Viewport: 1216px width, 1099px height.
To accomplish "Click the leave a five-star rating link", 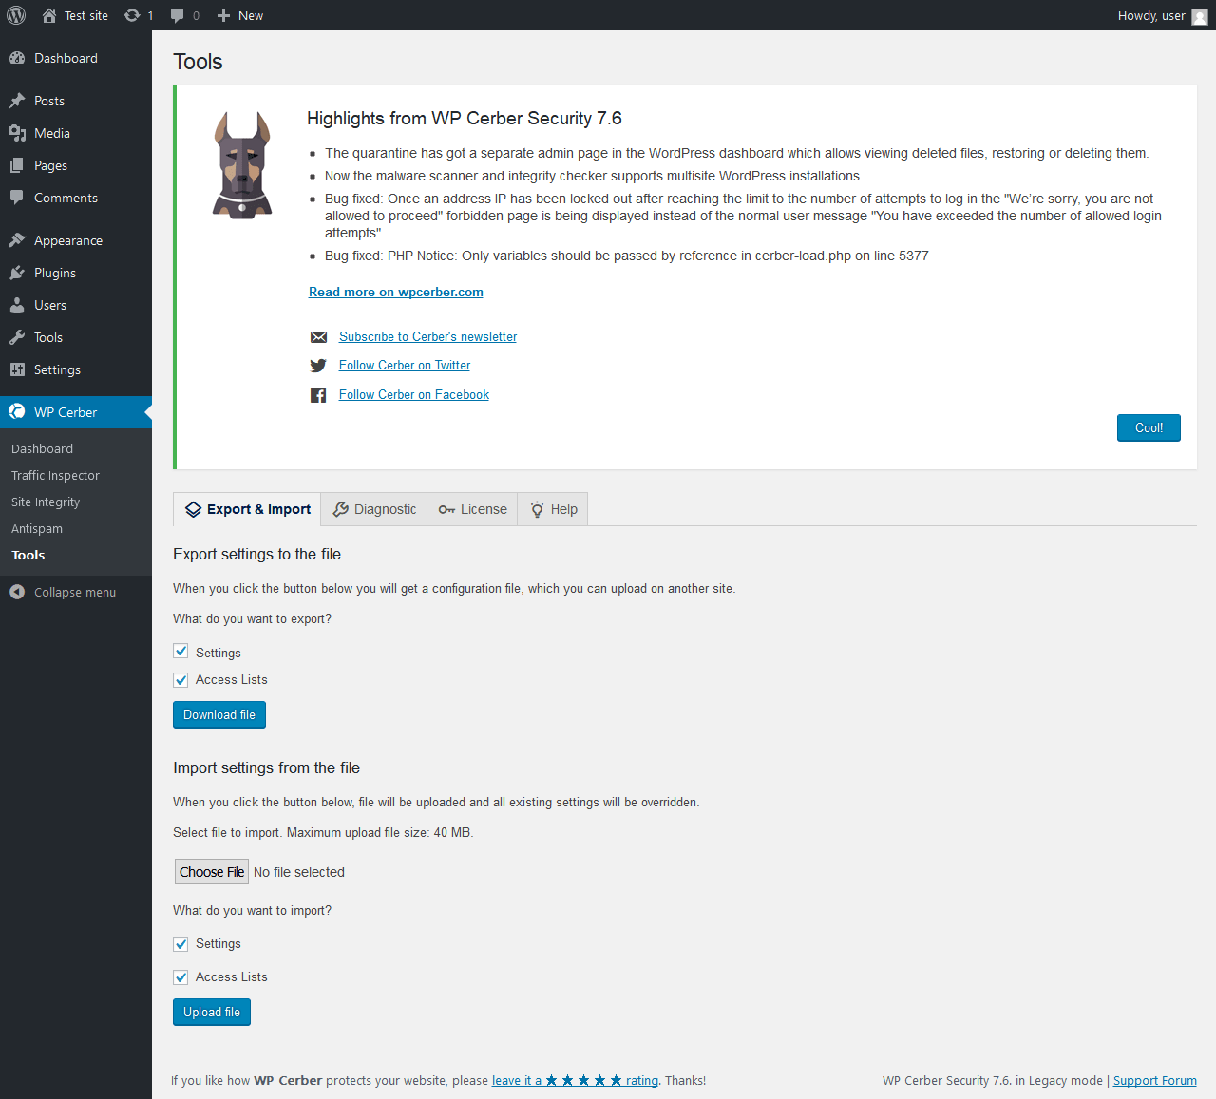I will [575, 1080].
